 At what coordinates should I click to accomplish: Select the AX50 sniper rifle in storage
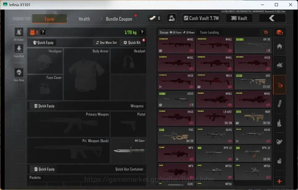(176, 99)
